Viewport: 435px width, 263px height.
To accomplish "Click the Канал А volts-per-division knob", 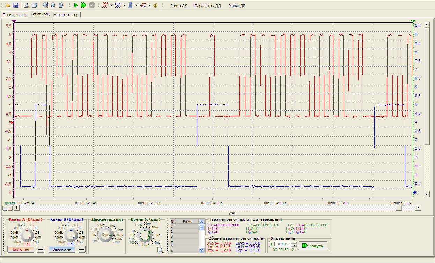I will pyautogui.click(x=27, y=235).
